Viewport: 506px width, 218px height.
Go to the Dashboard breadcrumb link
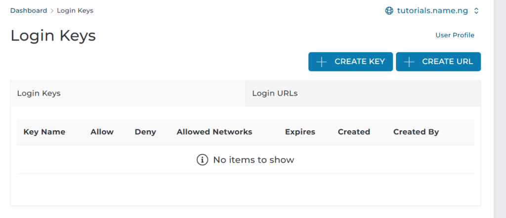coord(29,10)
